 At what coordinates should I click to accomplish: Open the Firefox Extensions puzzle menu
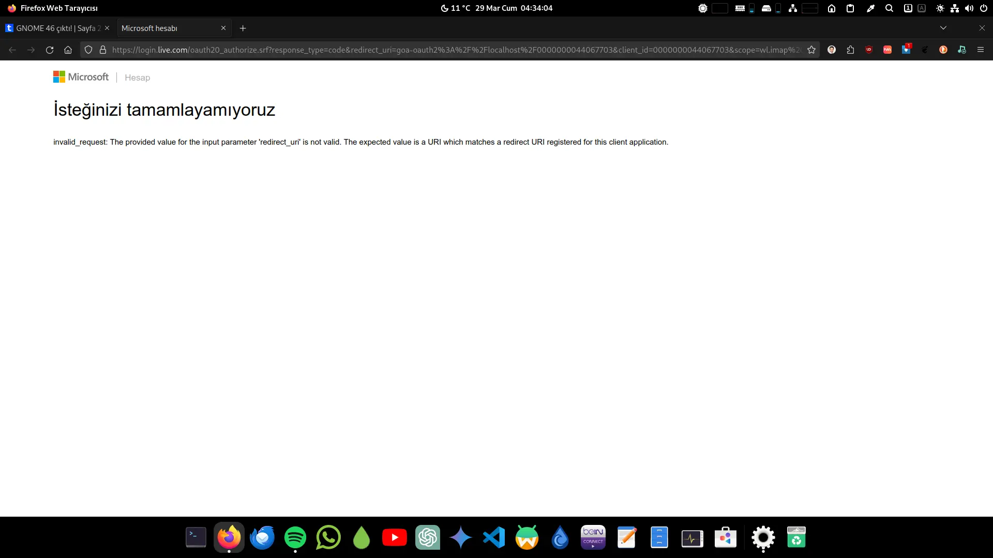[850, 50]
